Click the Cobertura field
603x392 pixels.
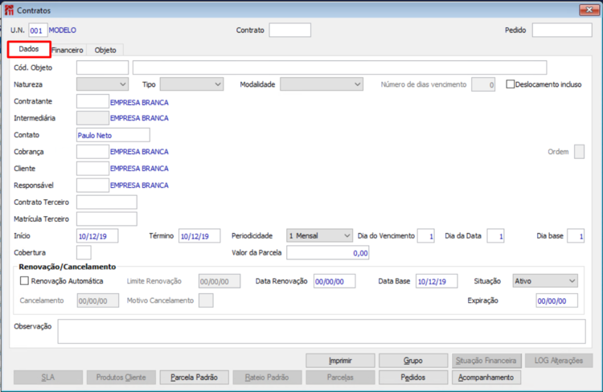(84, 252)
